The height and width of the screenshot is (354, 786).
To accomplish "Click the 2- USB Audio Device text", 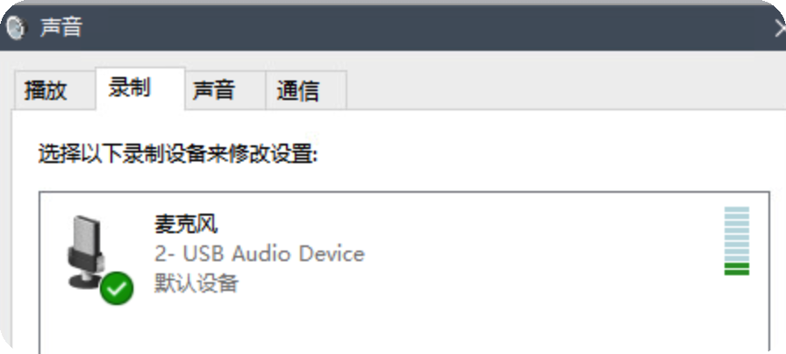I will (260, 254).
